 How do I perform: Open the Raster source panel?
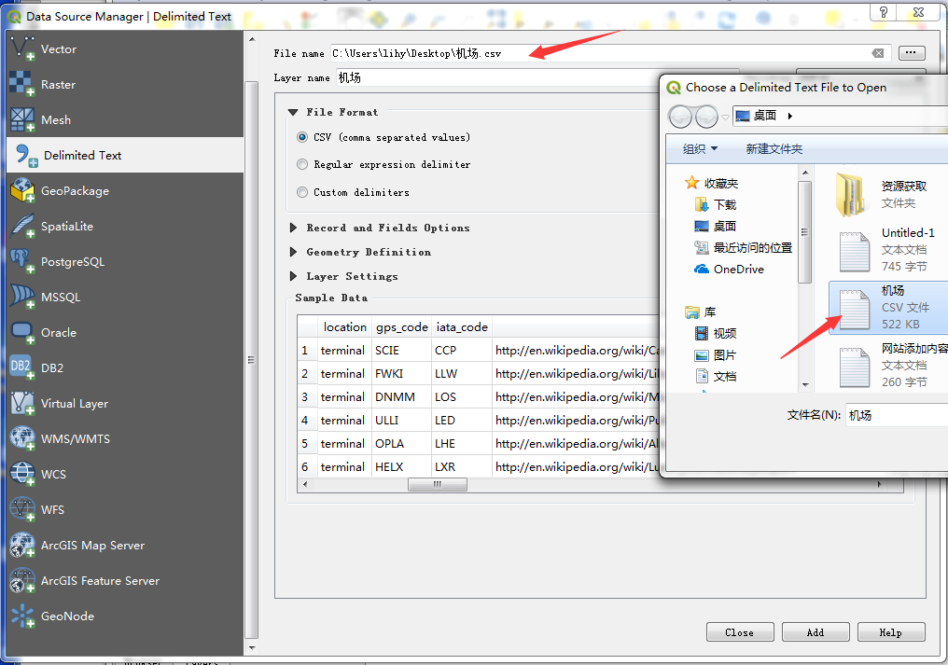pyautogui.click(x=22, y=84)
